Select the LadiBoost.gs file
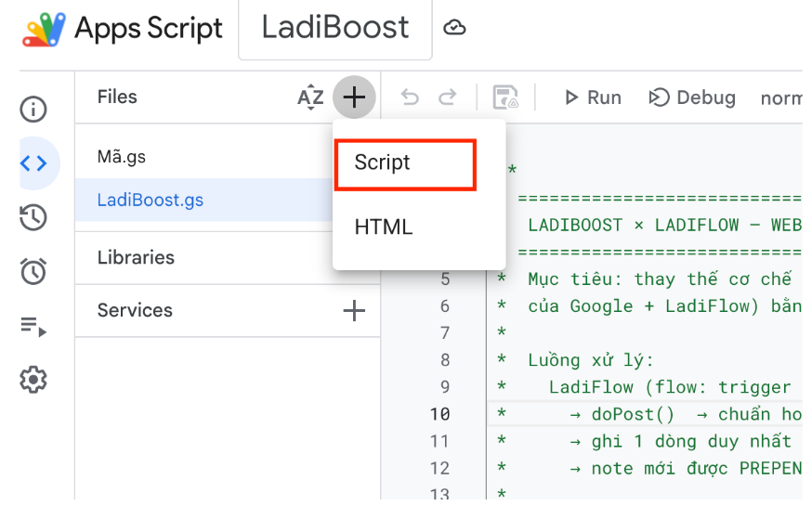Image resolution: width=812 pixels, height=506 pixels. click(203, 201)
